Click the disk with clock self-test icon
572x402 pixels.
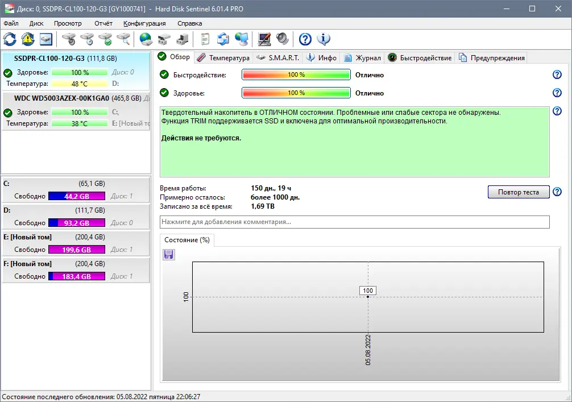pos(87,39)
